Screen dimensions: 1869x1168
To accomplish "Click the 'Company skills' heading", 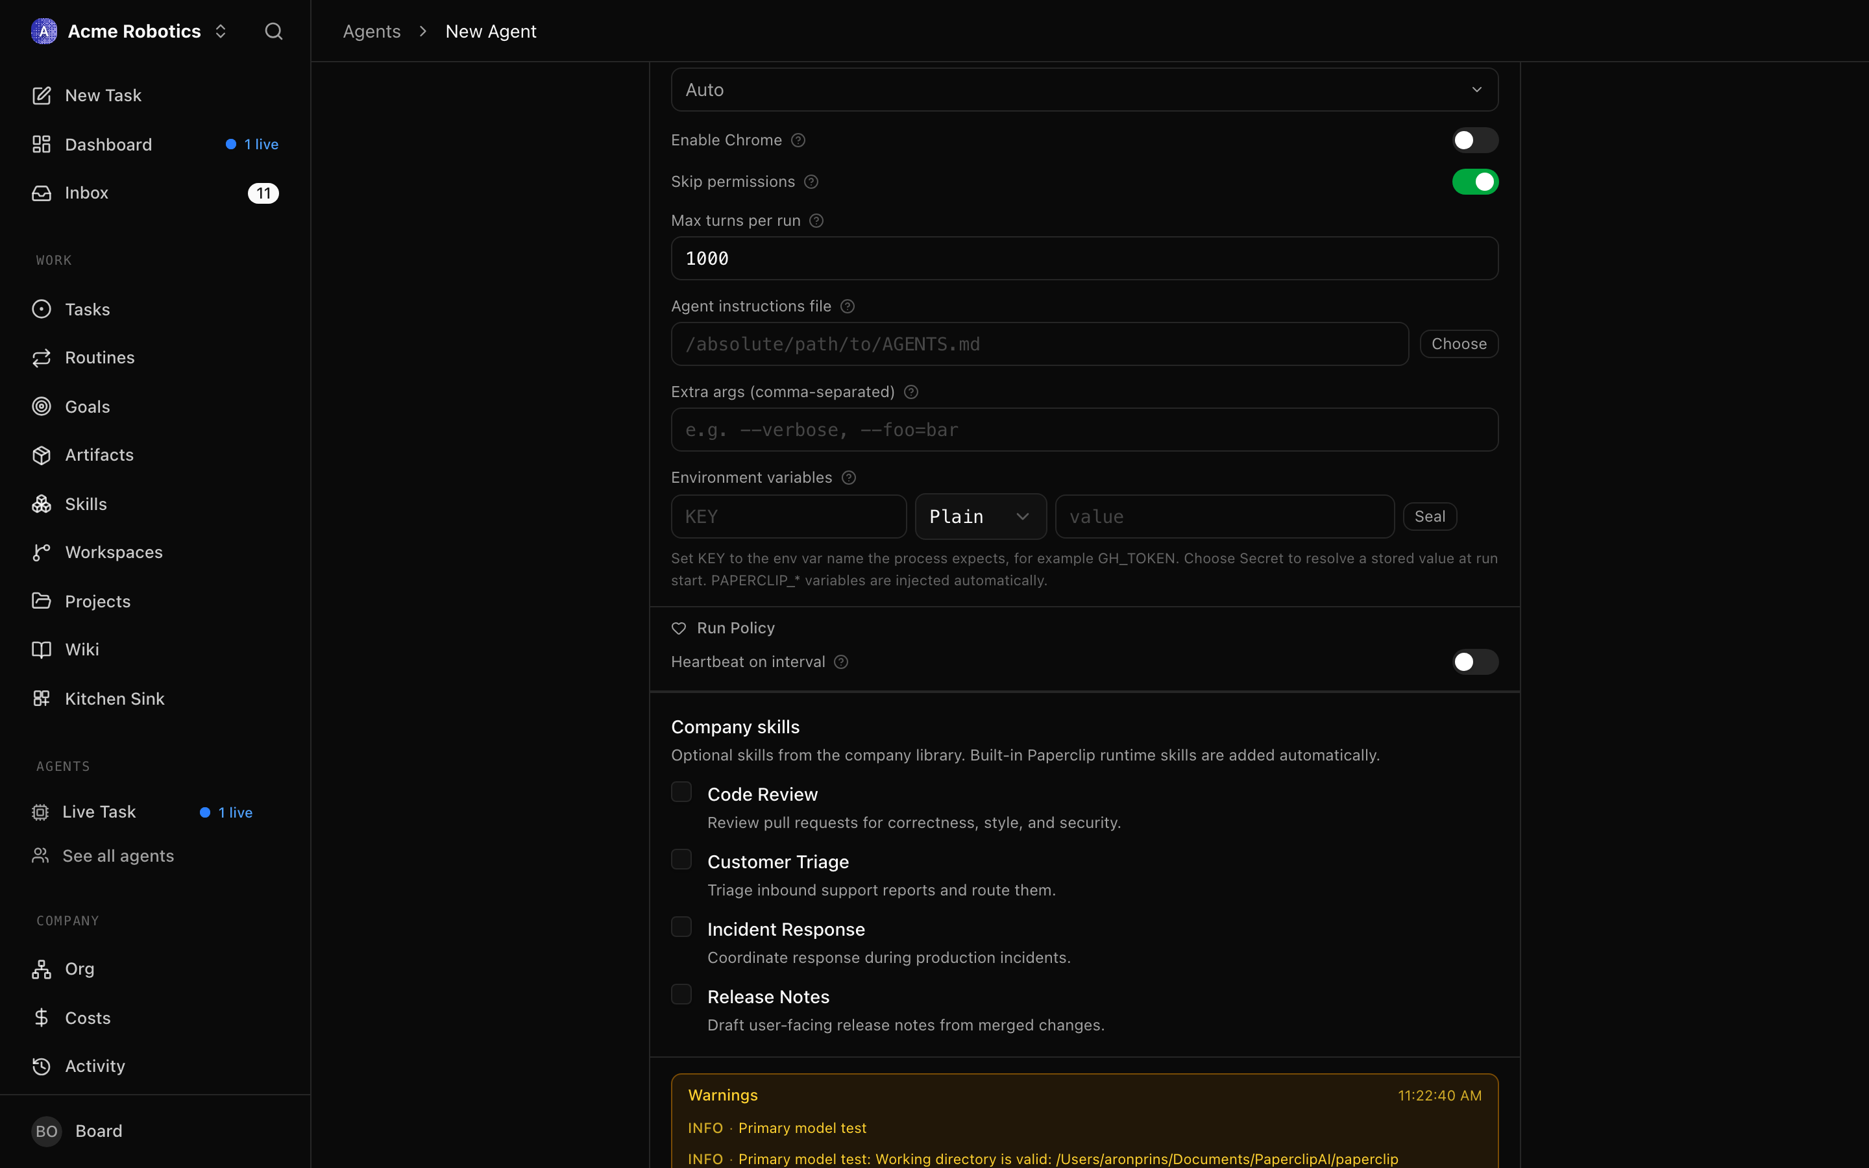I will [735, 727].
